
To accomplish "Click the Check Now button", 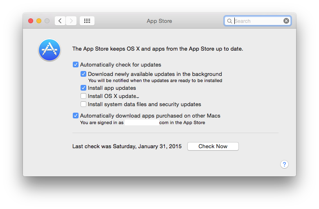I will click(x=213, y=146).
